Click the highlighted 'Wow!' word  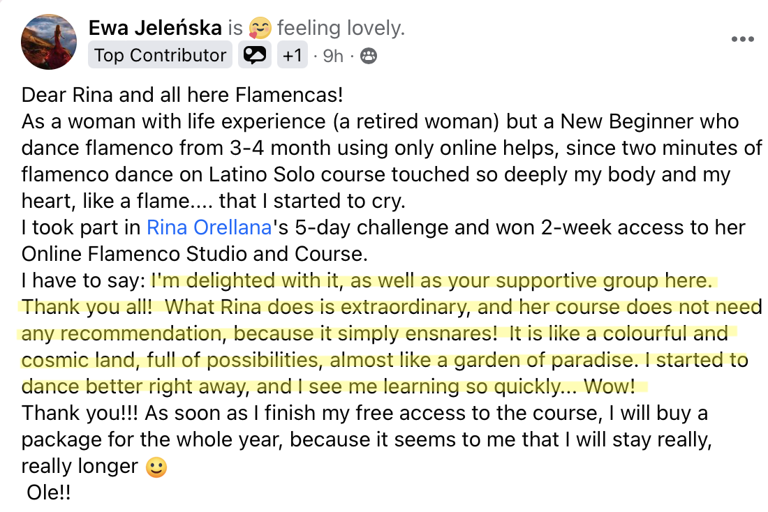(x=610, y=386)
